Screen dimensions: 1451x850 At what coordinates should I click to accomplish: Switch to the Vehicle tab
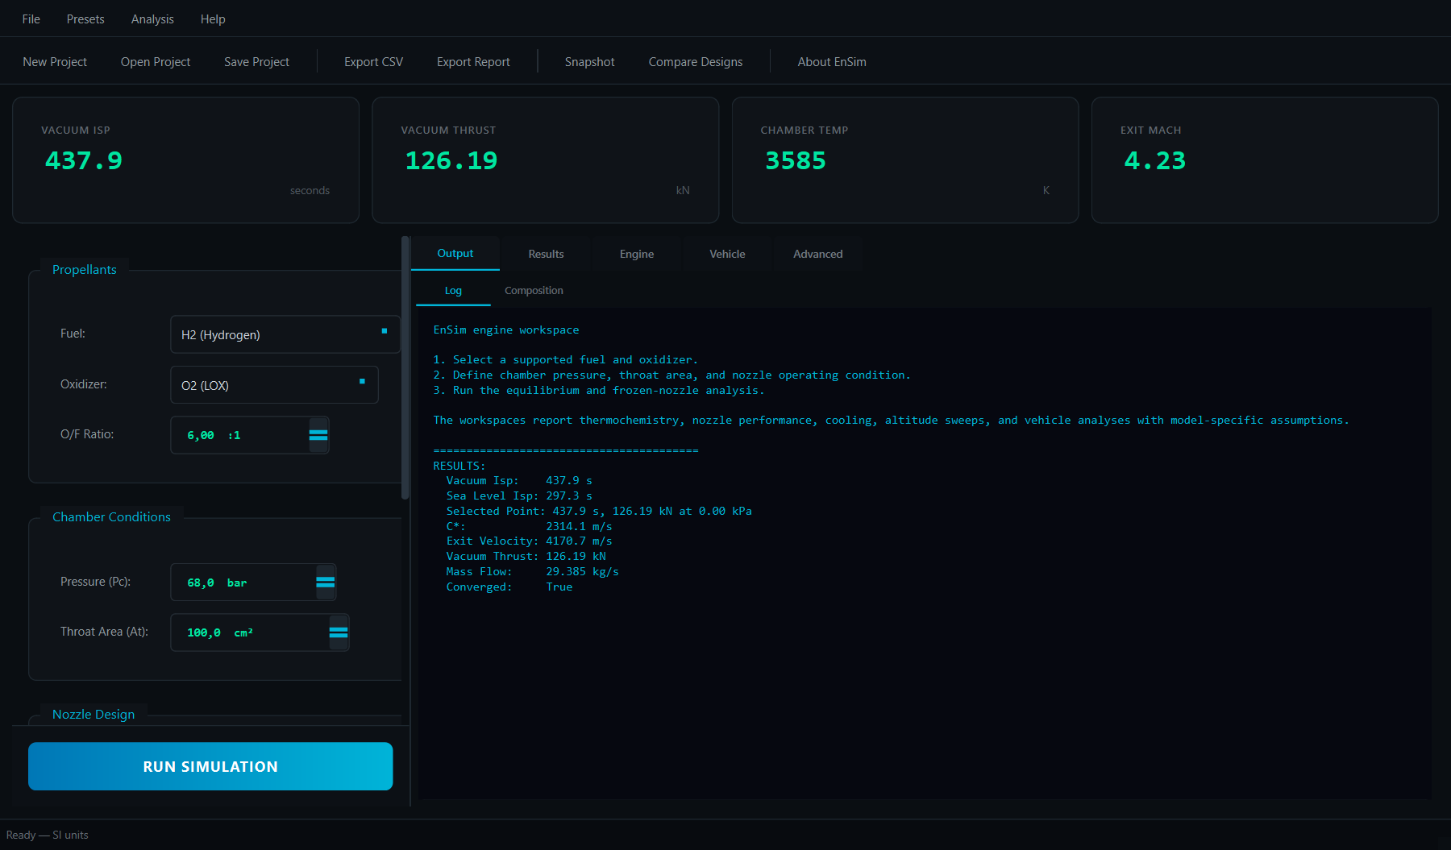[x=727, y=254]
